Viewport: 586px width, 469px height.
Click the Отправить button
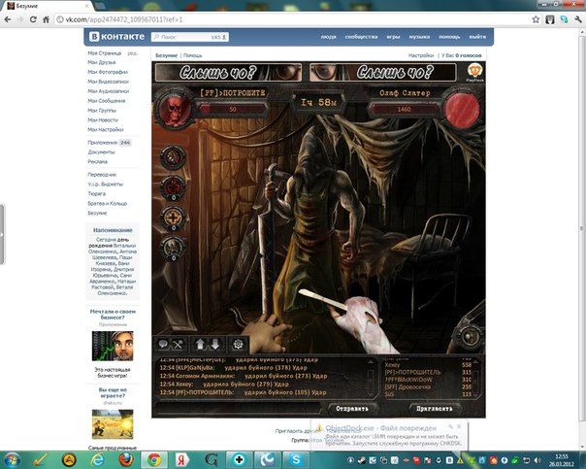pyautogui.click(x=351, y=409)
